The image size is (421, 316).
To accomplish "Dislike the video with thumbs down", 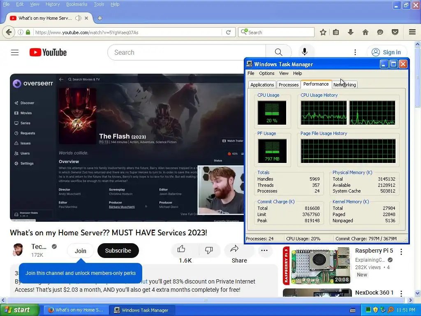I will (x=208, y=250).
